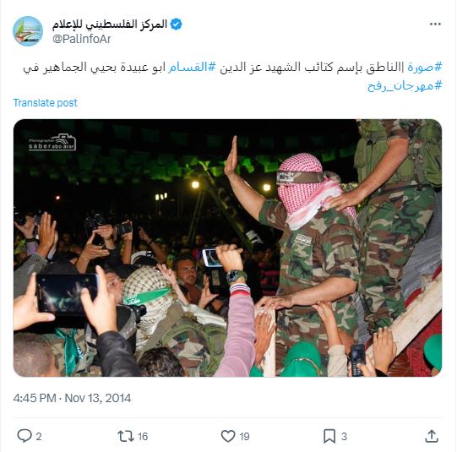The image size is (457, 452).
Task: Bookmark this post
Action: pos(329,436)
